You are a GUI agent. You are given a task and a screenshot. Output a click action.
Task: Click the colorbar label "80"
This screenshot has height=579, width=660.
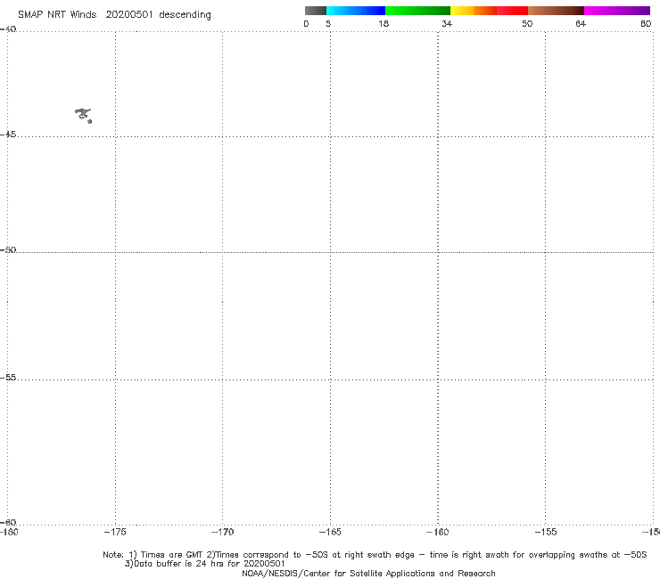click(x=646, y=23)
